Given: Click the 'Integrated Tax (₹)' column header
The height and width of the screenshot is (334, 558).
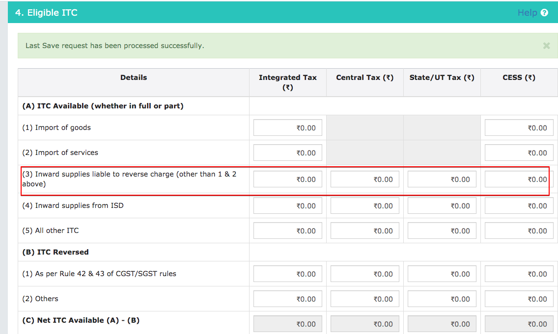Looking at the screenshot, I should tap(287, 82).
